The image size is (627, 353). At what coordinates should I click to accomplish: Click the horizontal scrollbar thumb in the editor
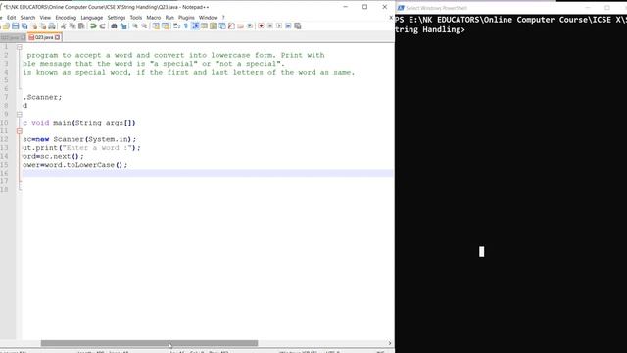(x=149, y=343)
